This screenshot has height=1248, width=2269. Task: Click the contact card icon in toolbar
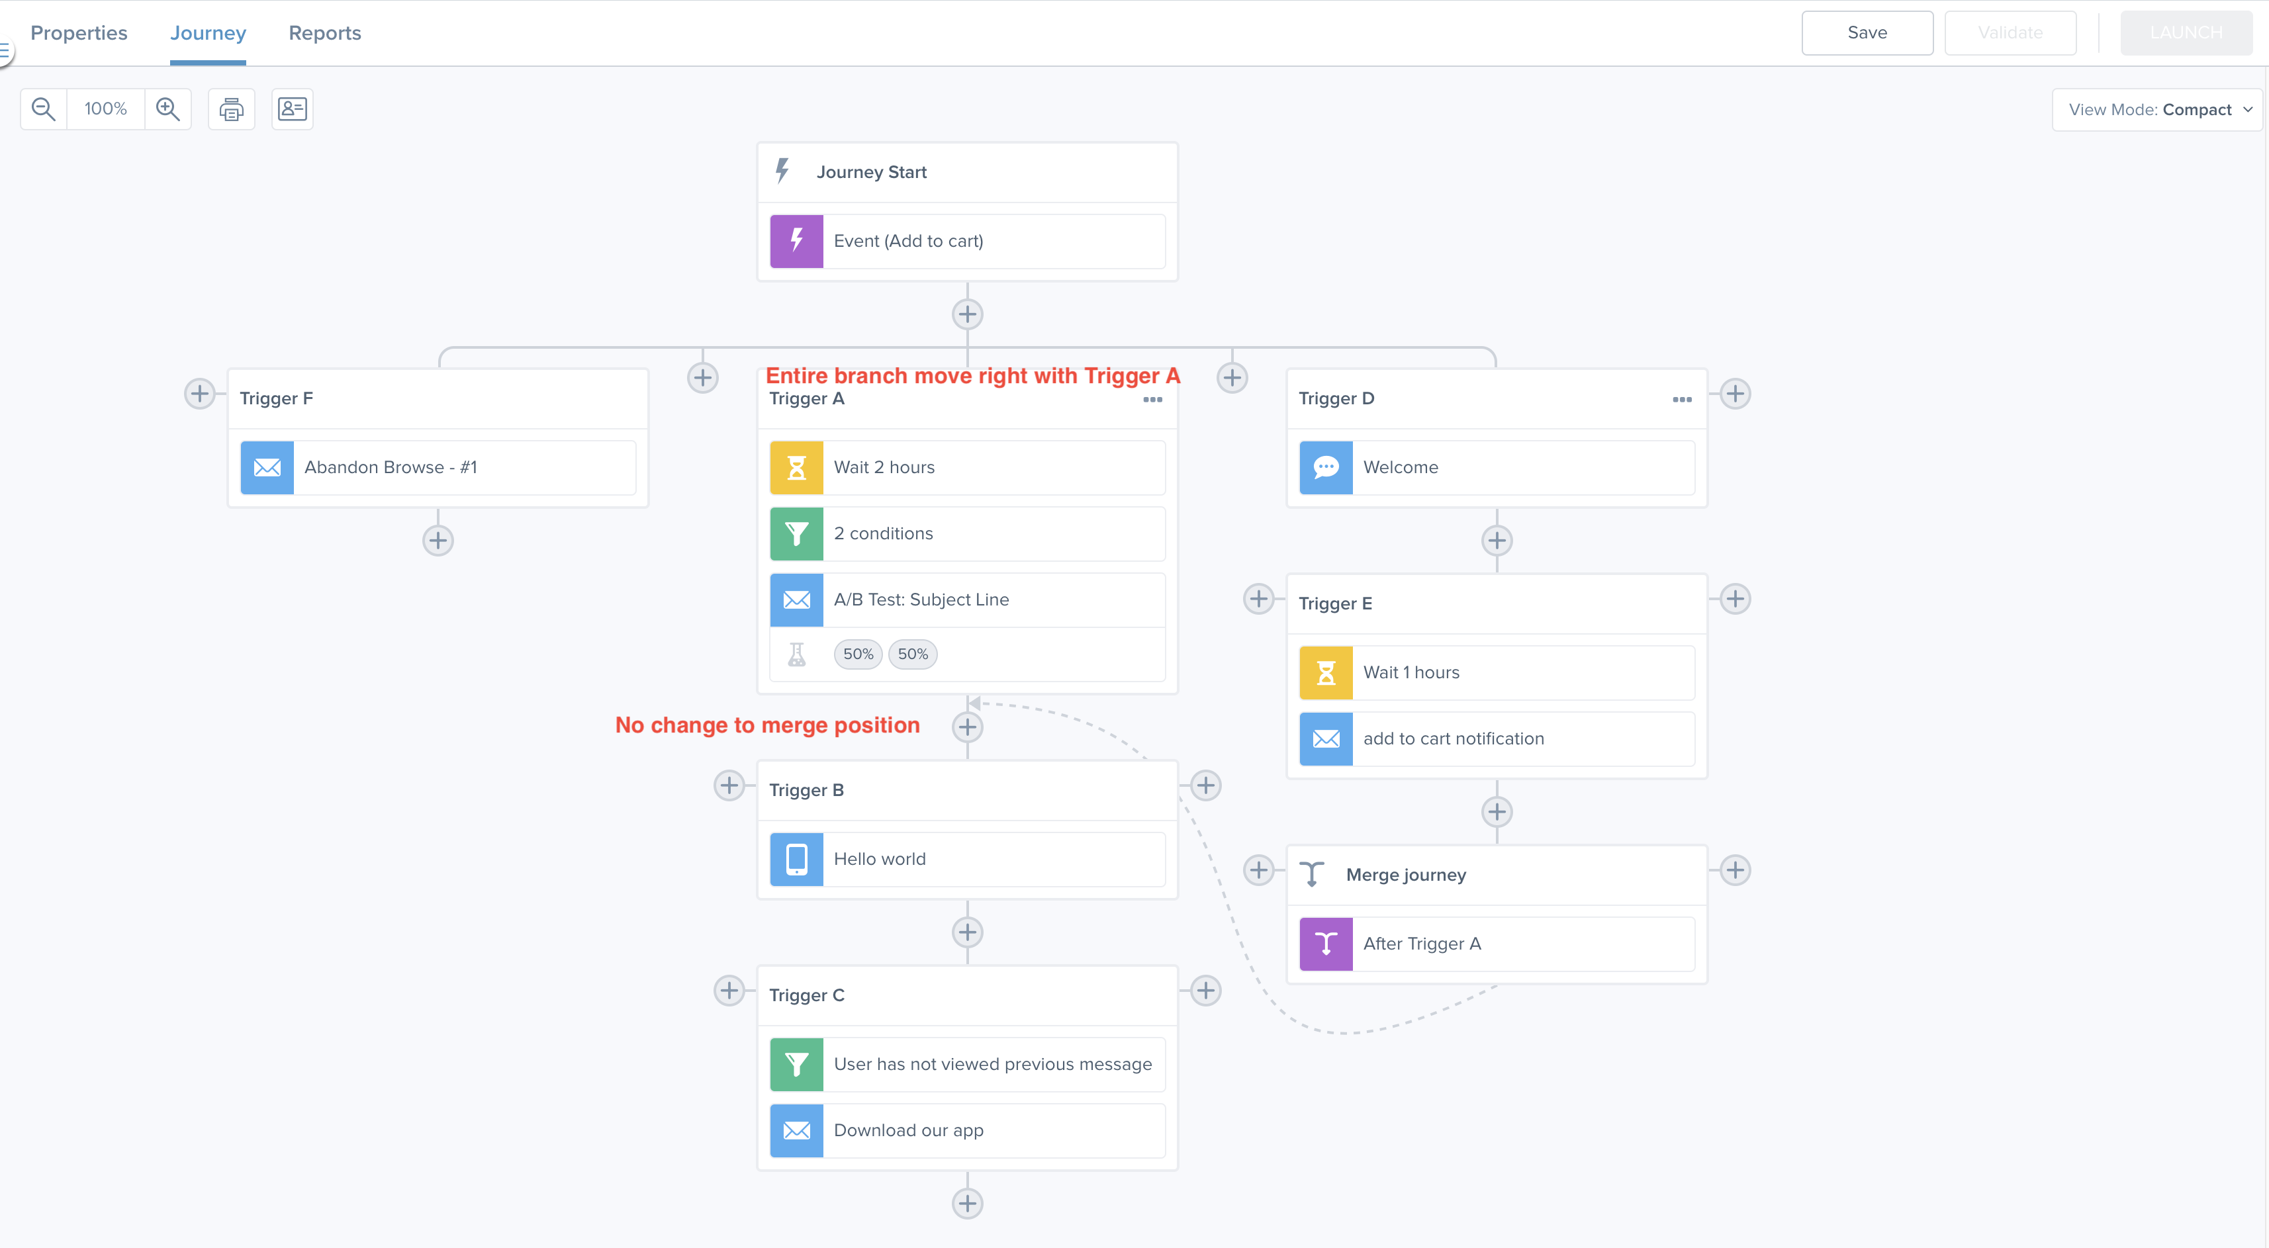[293, 109]
